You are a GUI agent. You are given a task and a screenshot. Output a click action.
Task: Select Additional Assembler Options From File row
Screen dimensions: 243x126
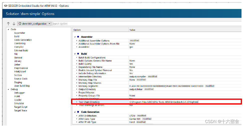pyautogui.click(x=99, y=44)
